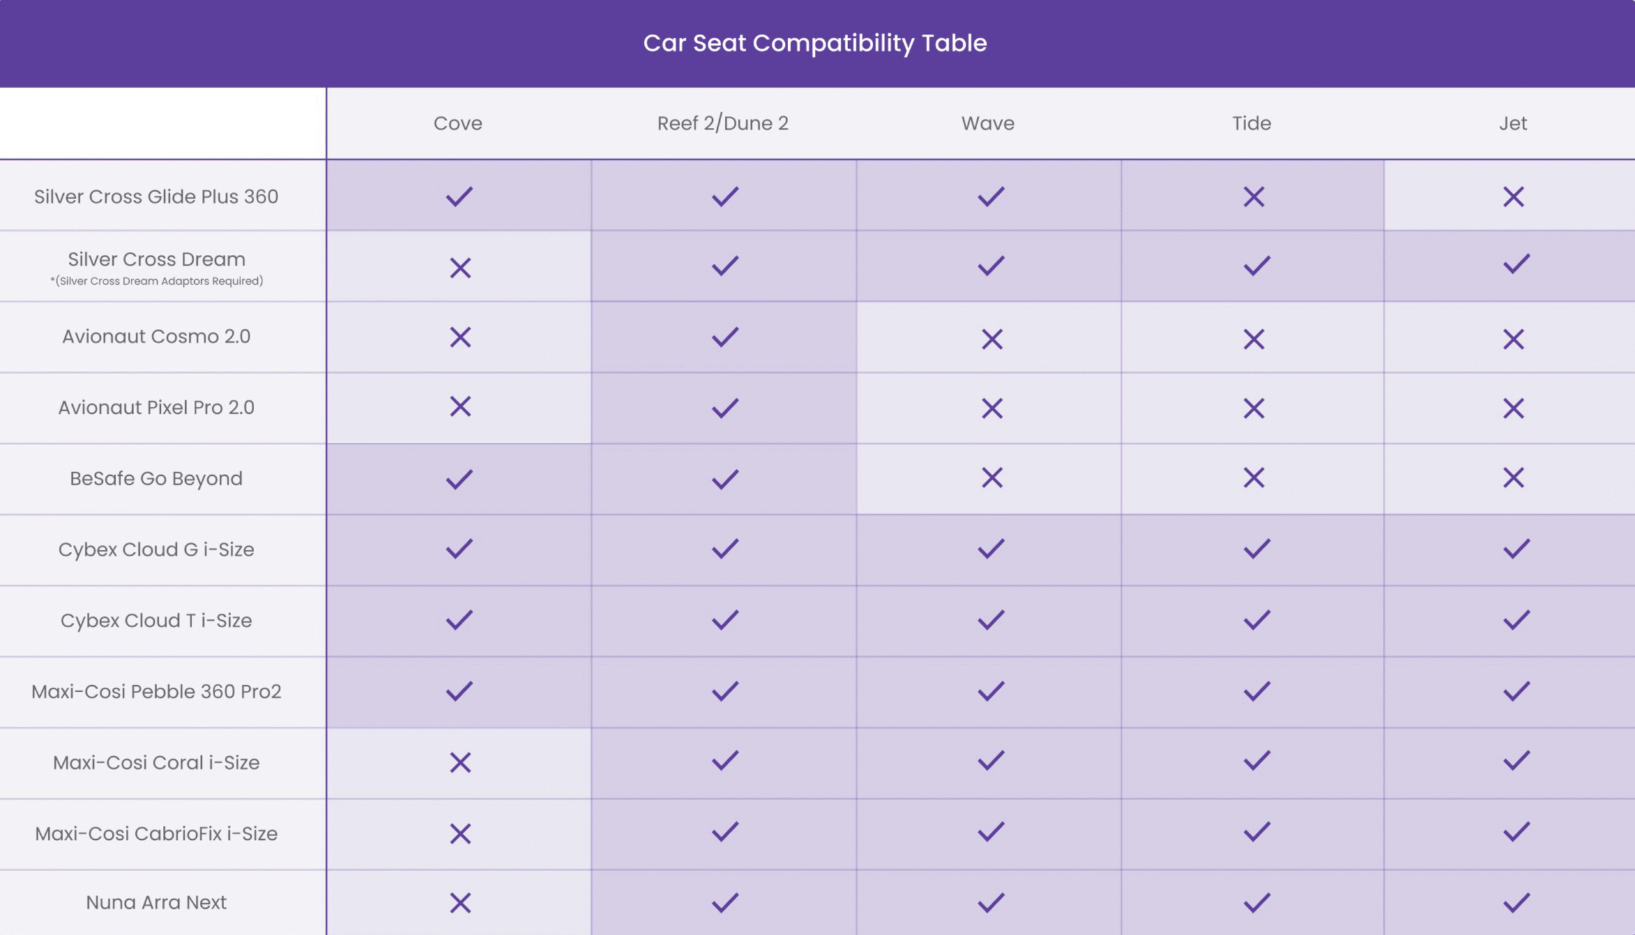Click the Silver Cross Dream row label
Screen dimensions: 1635x935
(x=156, y=259)
